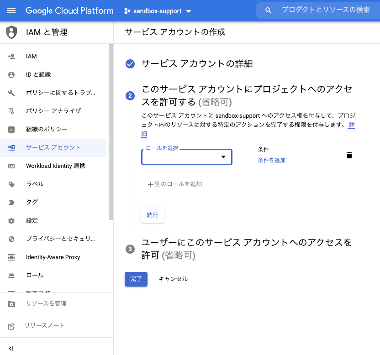This screenshot has height=355, width=380.
Task: Click the search magnifier icon
Action: [269, 10]
